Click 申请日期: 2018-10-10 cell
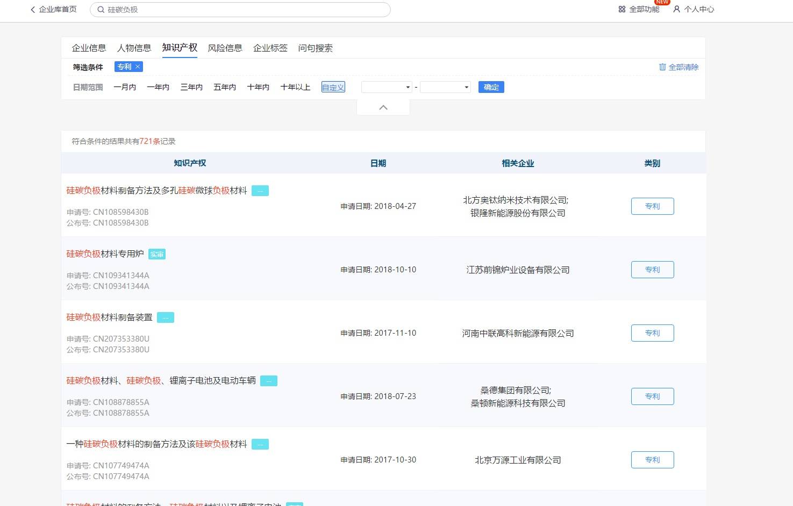Image resolution: width=793 pixels, height=506 pixels. pos(378,270)
